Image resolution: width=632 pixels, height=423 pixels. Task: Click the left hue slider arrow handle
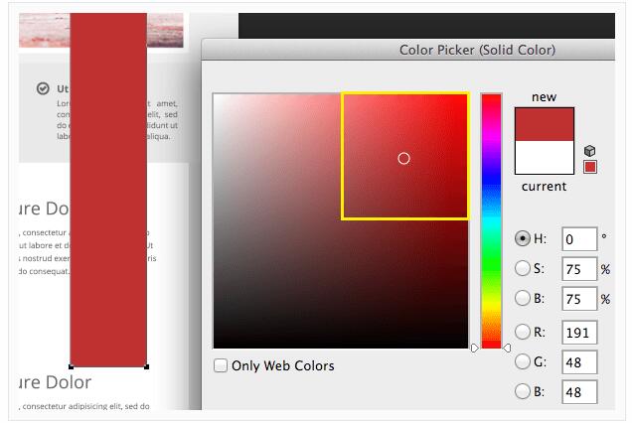[475, 348]
